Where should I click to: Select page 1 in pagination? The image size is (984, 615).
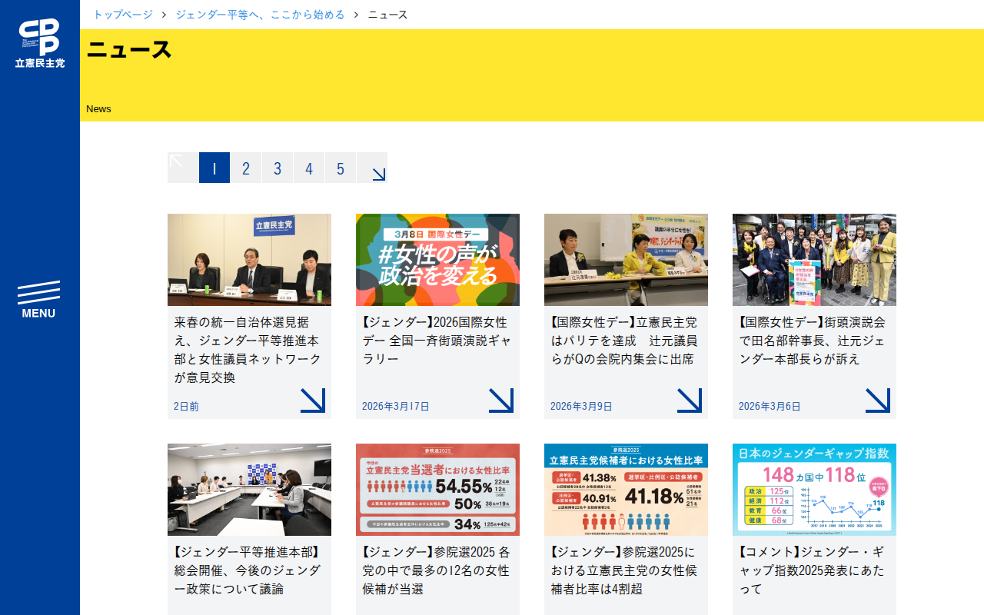pyautogui.click(x=214, y=168)
